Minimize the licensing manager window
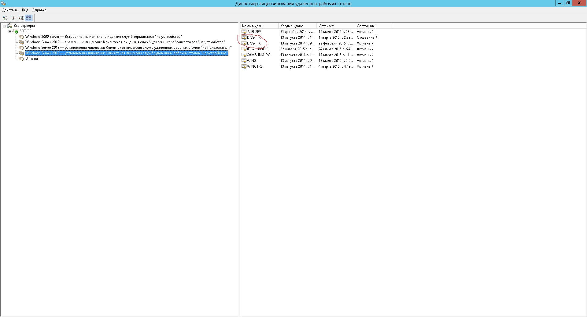587x317 pixels. (559, 3)
